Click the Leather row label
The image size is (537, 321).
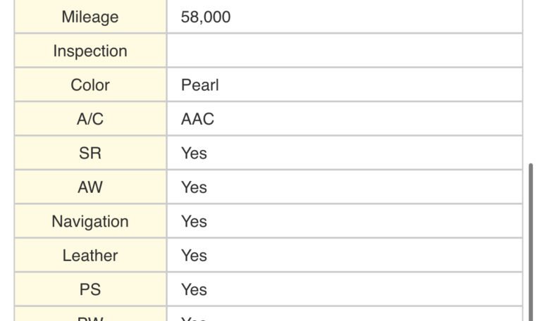tap(90, 256)
